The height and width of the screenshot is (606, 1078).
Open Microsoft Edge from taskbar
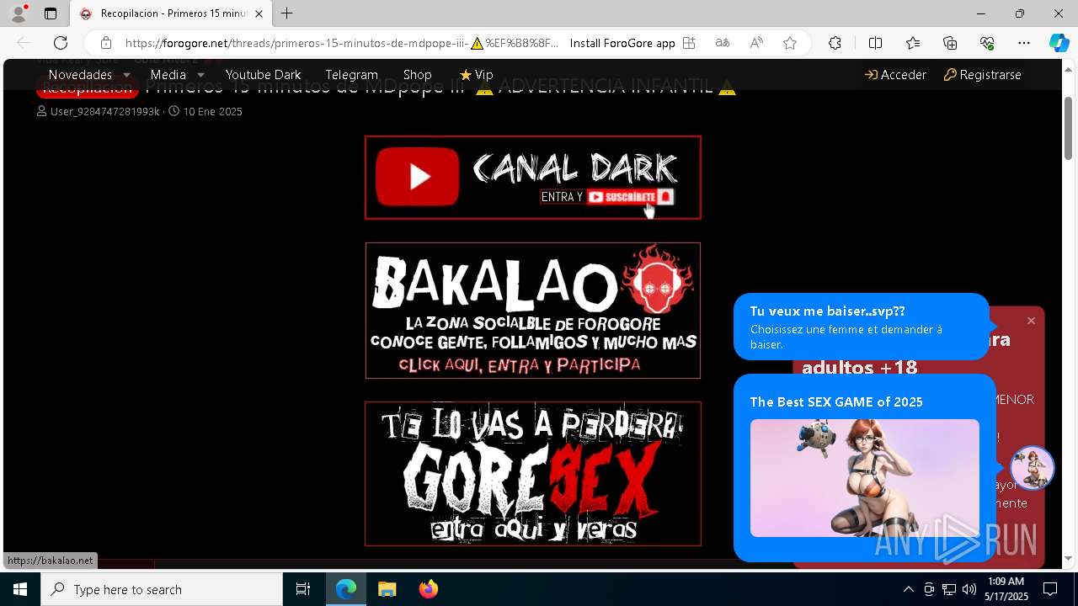pyautogui.click(x=346, y=589)
